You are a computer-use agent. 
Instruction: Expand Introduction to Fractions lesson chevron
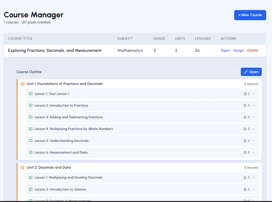coord(254,106)
